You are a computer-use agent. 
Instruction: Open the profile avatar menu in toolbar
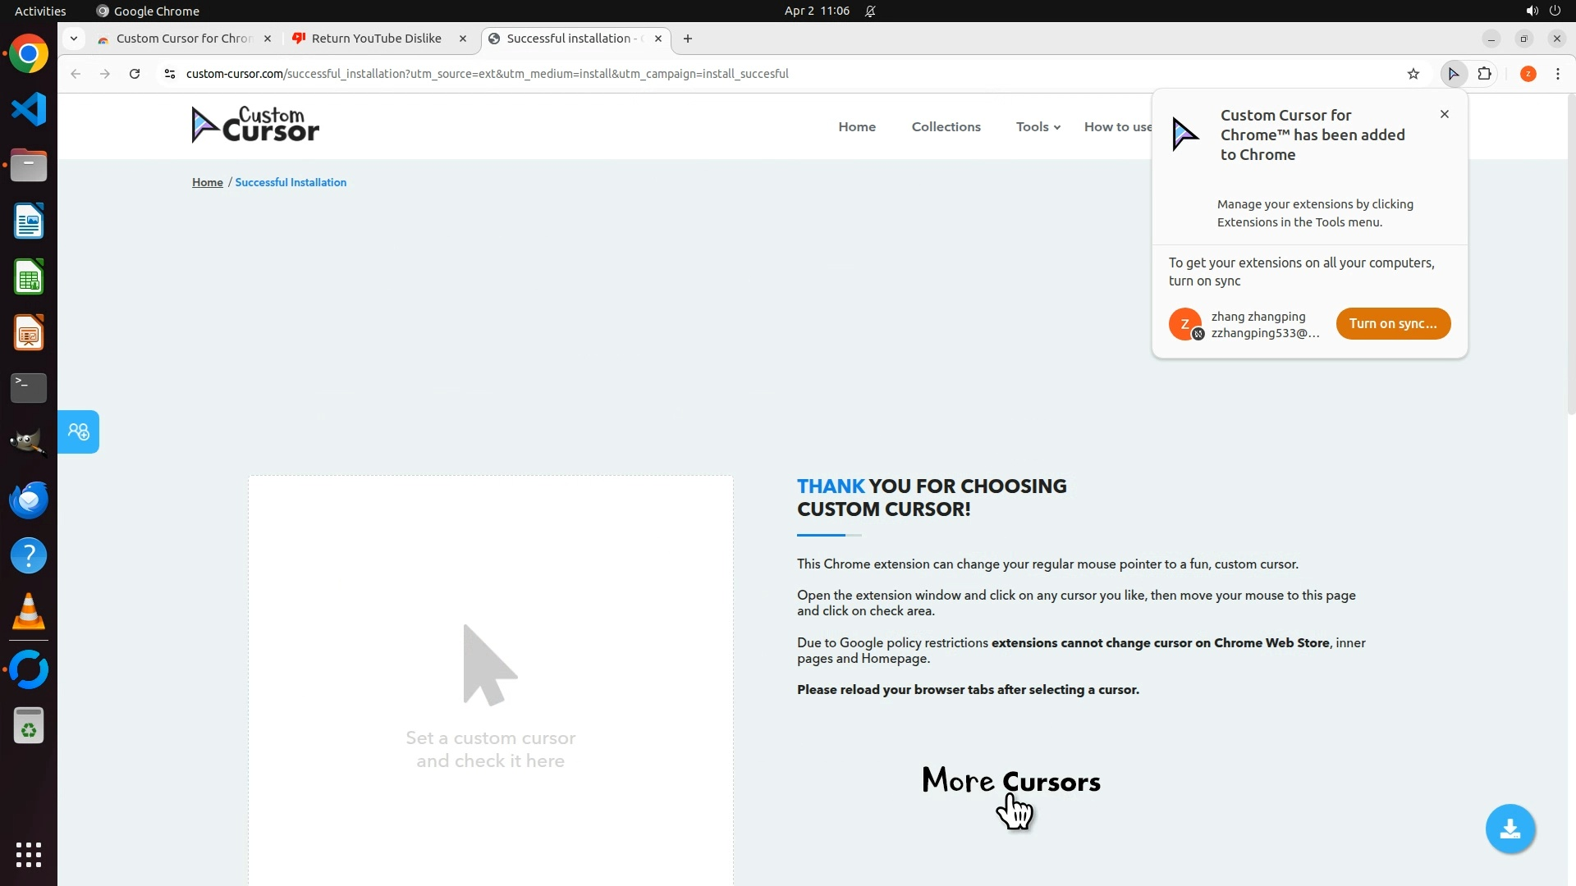[1528, 74]
